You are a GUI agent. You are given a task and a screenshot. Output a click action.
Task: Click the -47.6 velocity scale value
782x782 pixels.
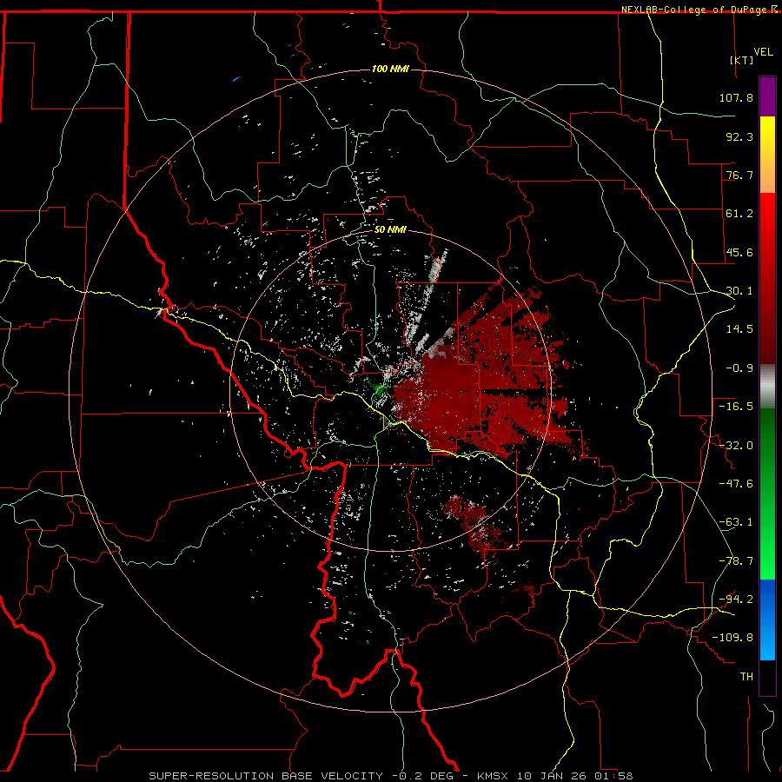[736, 484]
